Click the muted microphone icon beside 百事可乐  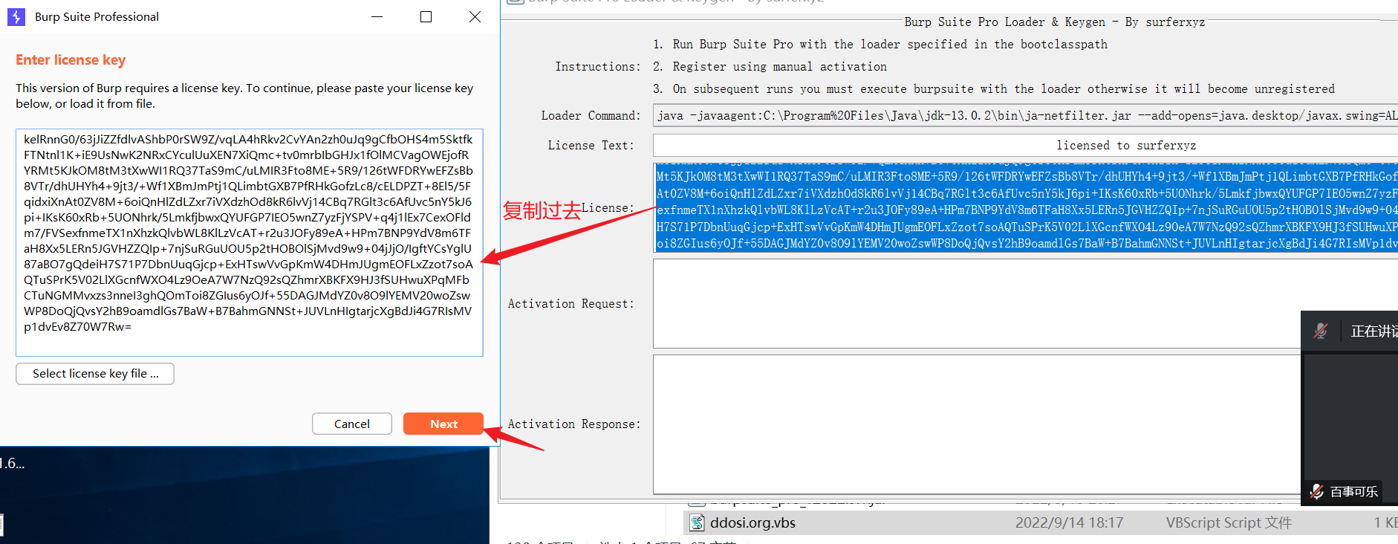coord(1317,491)
